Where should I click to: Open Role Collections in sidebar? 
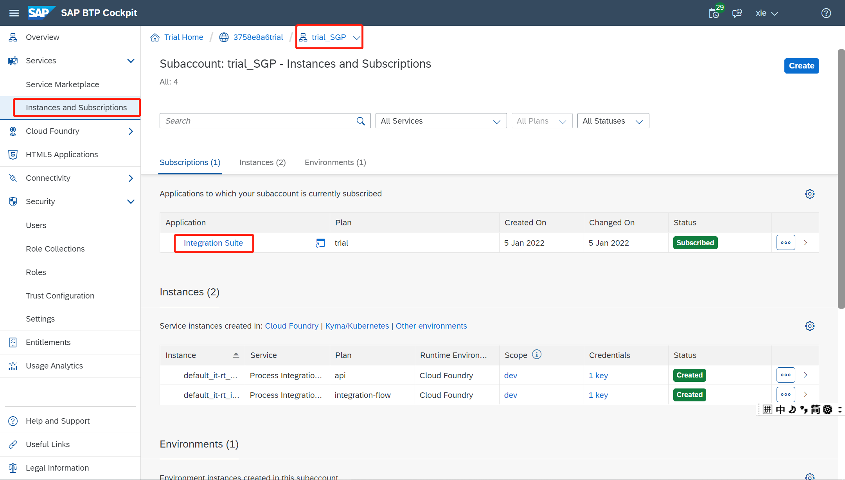click(x=55, y=249)
